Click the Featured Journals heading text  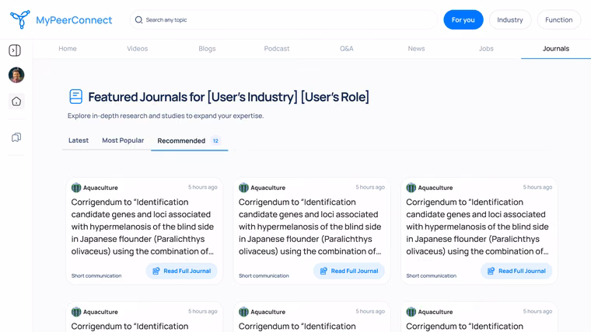229,97
